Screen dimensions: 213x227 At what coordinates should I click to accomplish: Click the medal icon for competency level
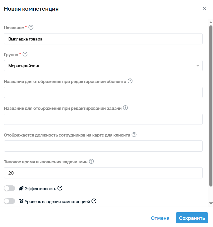[21, 201]
